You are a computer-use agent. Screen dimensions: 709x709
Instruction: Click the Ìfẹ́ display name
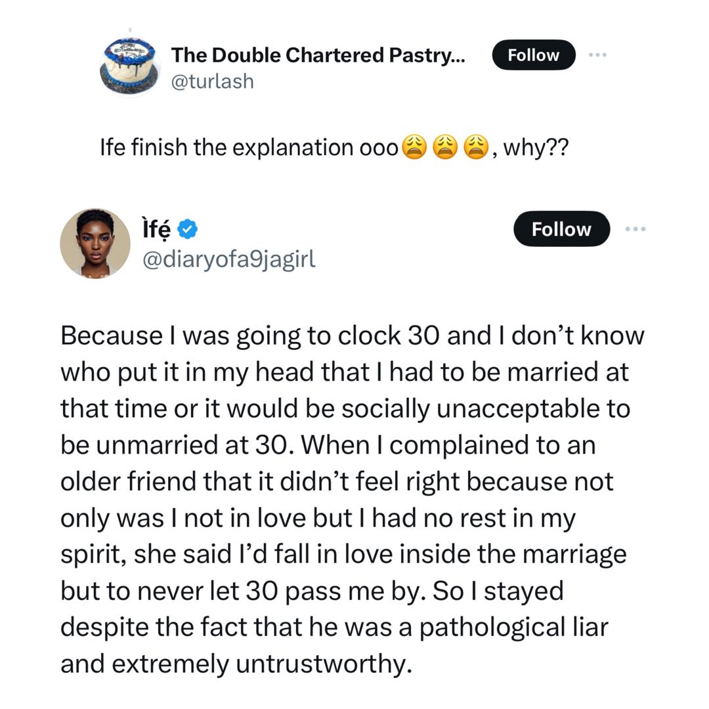click(156, 230)
